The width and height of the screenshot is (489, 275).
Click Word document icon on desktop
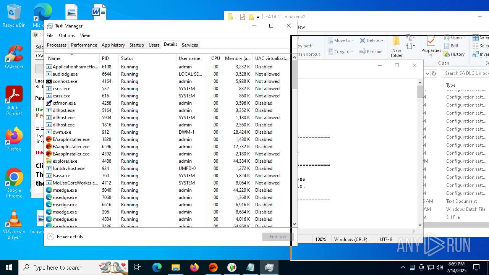[99, 11]
